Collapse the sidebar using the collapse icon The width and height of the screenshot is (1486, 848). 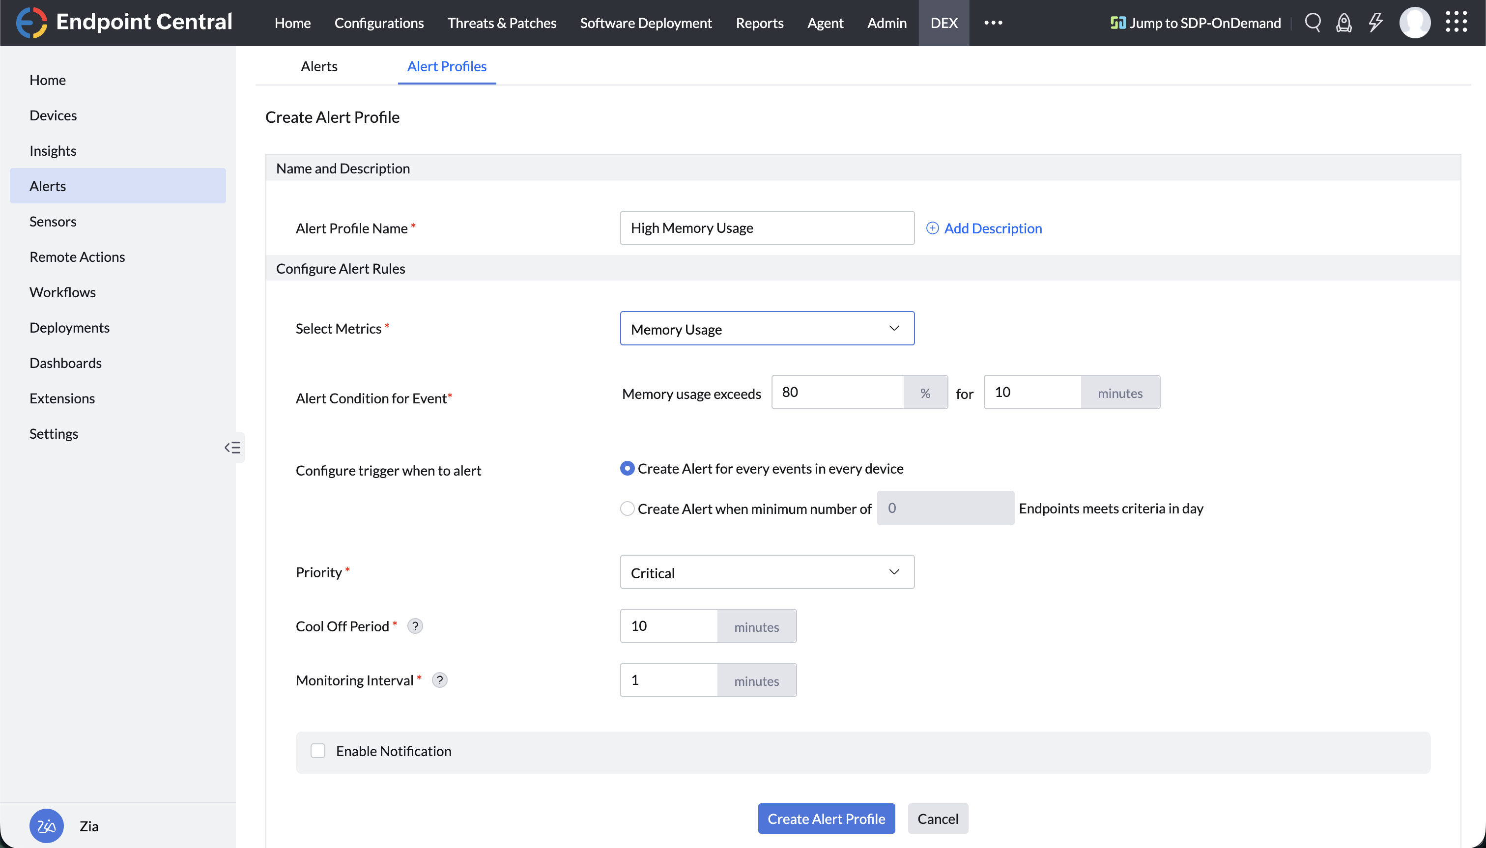pos(232,447)
